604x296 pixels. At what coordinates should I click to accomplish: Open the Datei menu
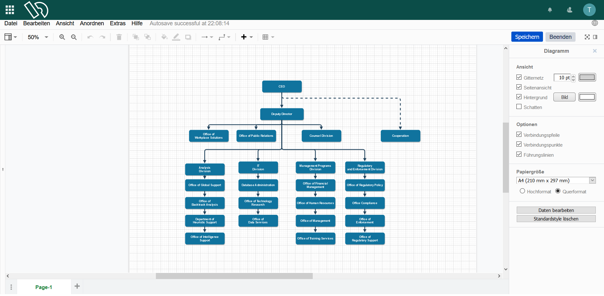click(x=11, y=23)
